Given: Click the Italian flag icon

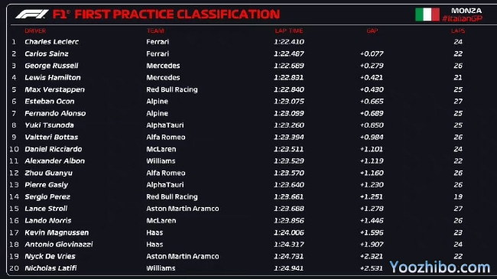Looking at the screenshot, I should click(427, 15).
